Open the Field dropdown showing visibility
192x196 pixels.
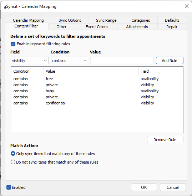pyautogui.click(x=30, y=61)
